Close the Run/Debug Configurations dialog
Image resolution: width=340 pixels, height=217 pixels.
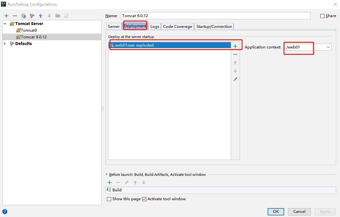pyautogui.click(x=335, y=4)
